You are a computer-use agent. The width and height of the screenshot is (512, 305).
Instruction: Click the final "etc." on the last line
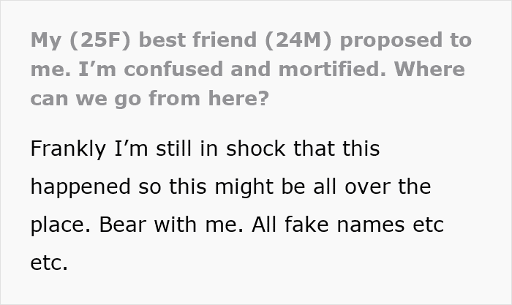point(49,263)
